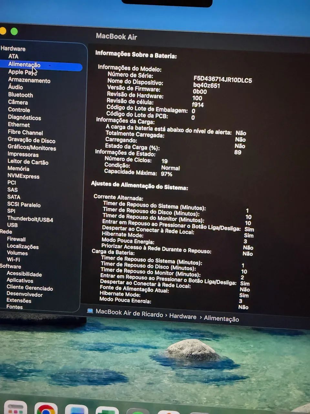Viewport: 310px width, 414px height.
Task: Select ATA in the Hardware list
Action: coord(13,56)
